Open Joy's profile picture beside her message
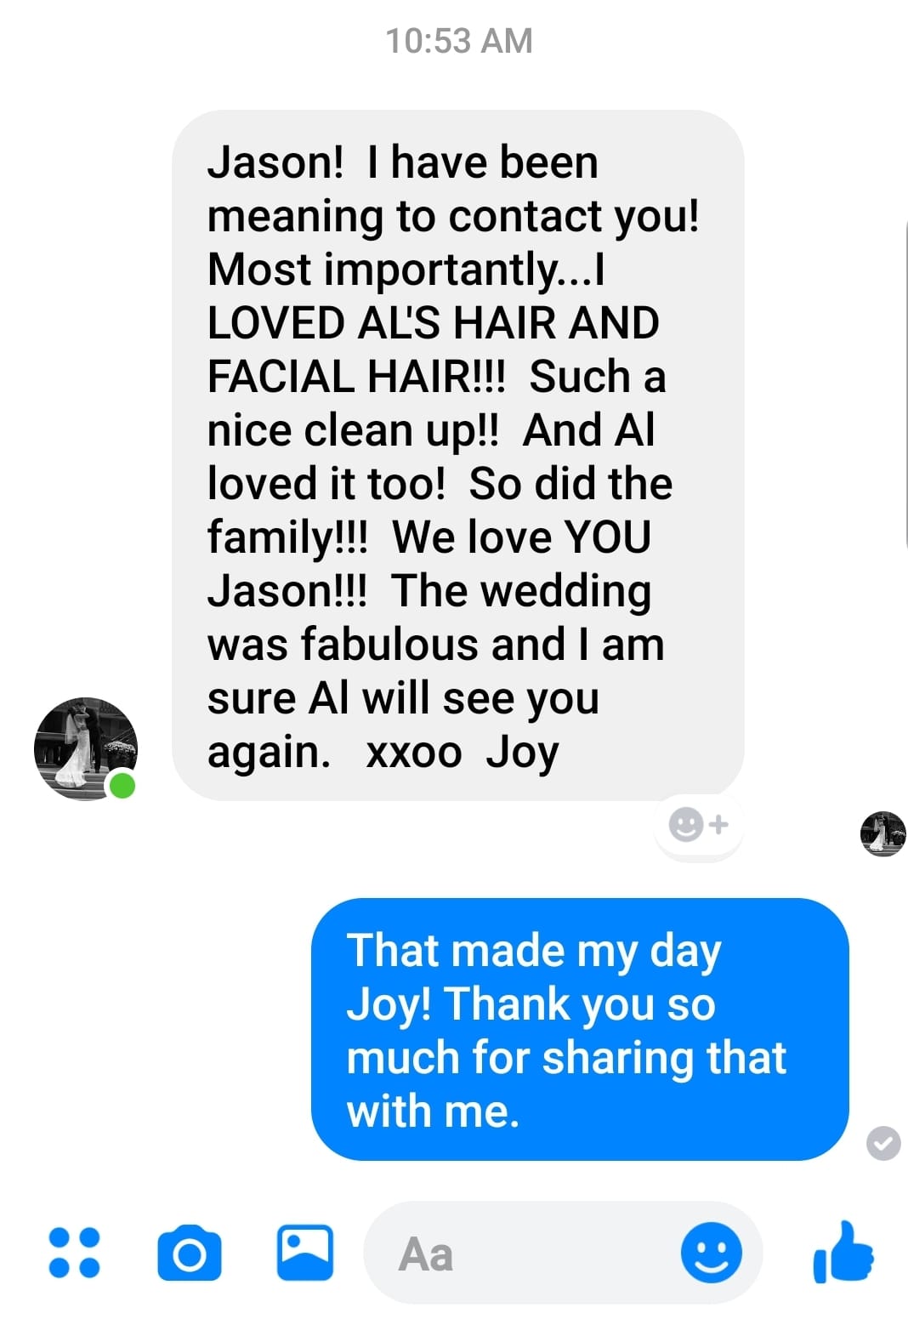 [x=83, y=747]
